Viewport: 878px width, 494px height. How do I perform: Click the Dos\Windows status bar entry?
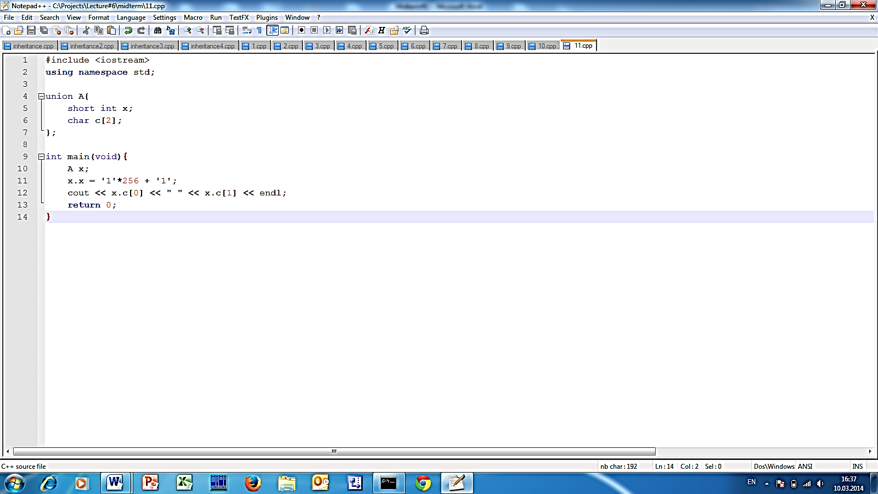tap(774, 467)
